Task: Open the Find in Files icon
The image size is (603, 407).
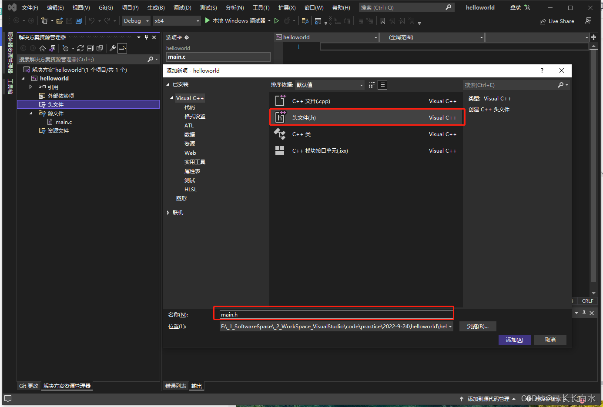Action: coord(305,20)
